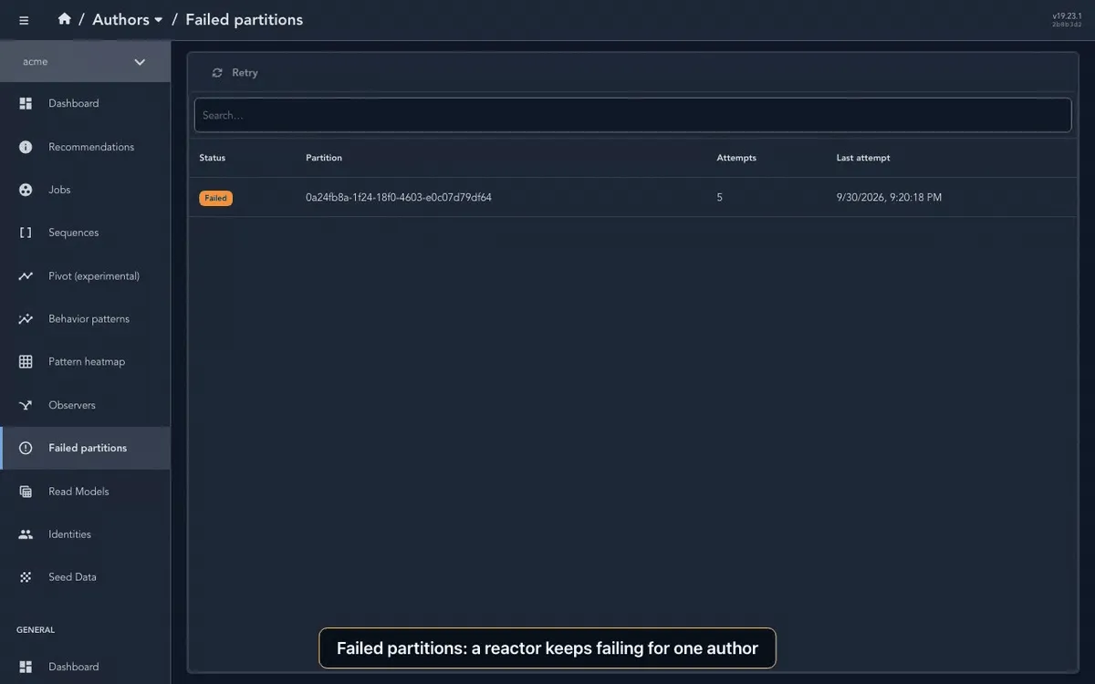
Task: Click the Pivot chart line icon
Action: coord(26,276)
